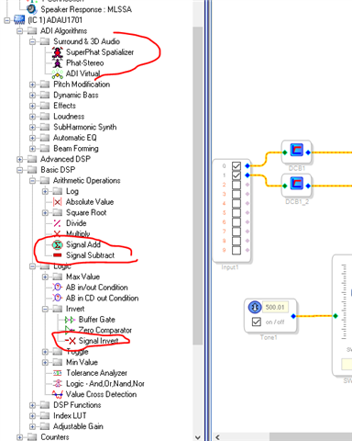This screenshot has width=352, height=441.
Task: Click the DCB1 output pin
Action: [x=308, y=153]
